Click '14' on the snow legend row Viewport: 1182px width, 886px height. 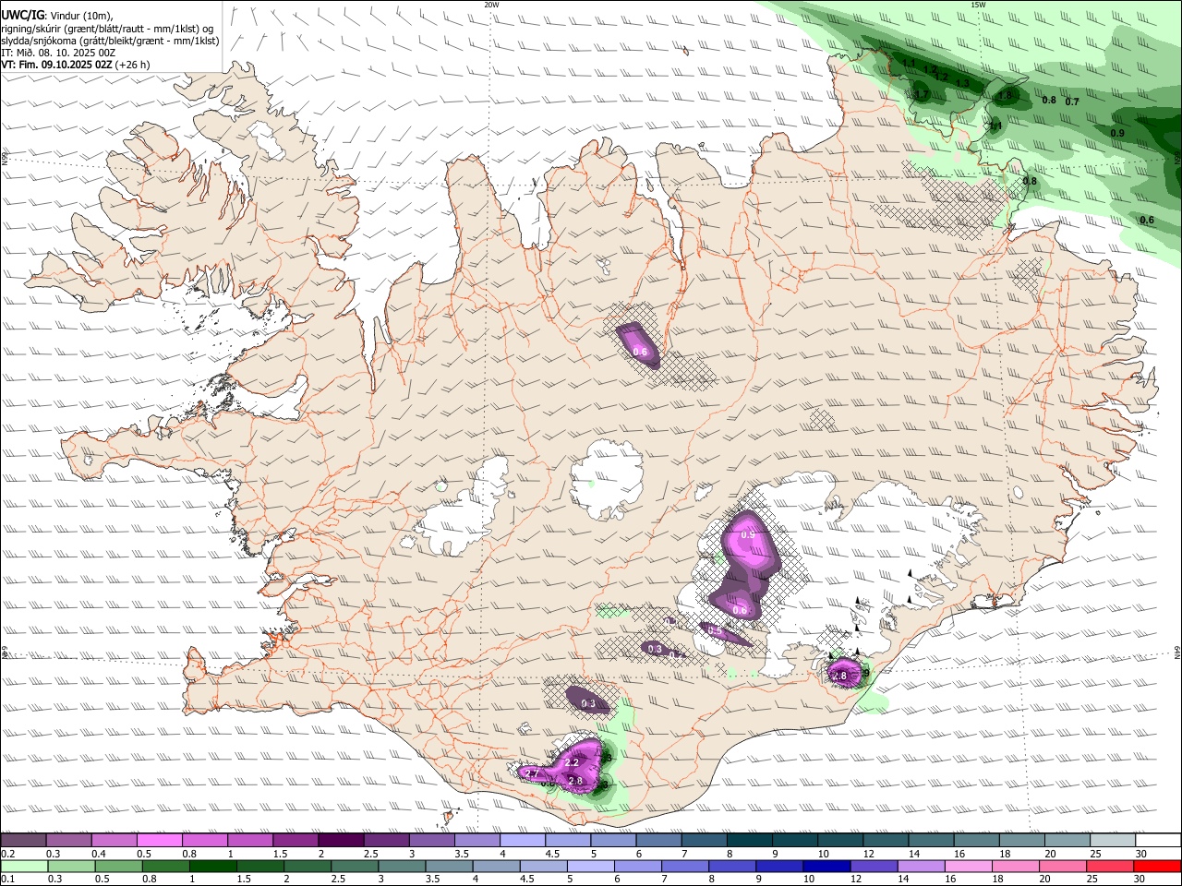(913, 854)
